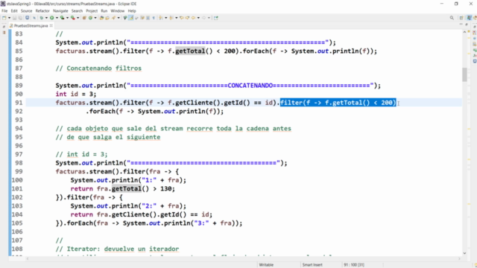477x268 pixels.
Task: Click the horizontal scrollbar right arrow
Action: tap(459, 259)
